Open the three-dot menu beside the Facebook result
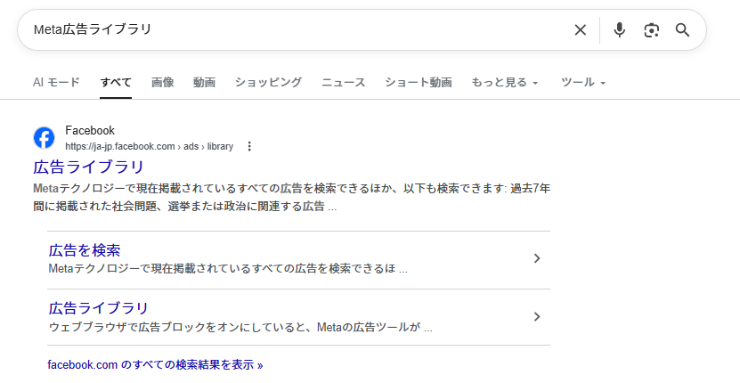740x383 pixels. point(249,146)
